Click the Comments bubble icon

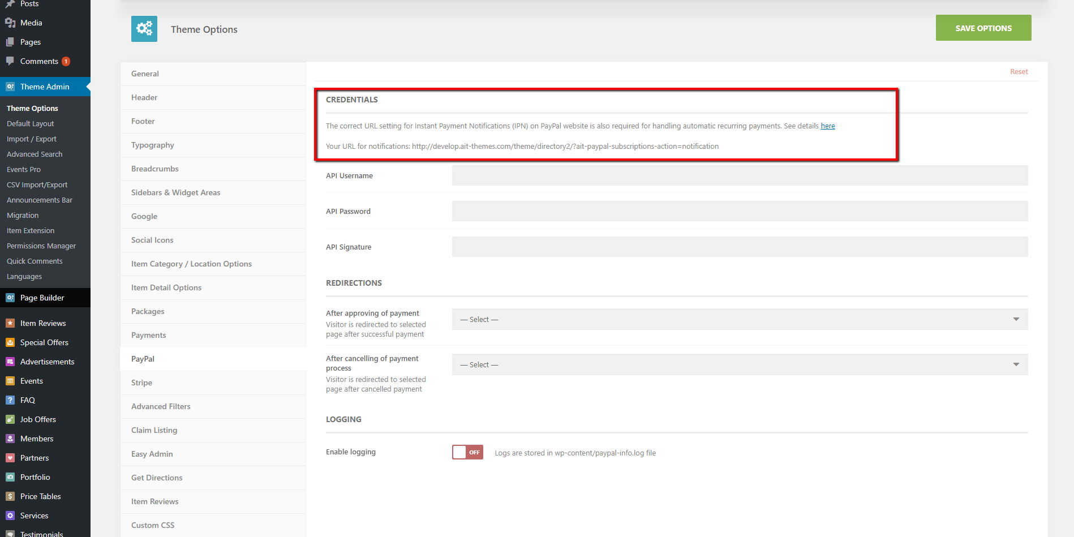pos(10,61)
